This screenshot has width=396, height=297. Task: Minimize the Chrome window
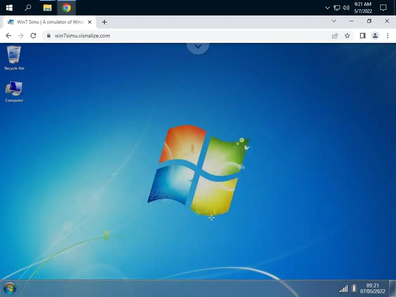click(351, 21)
